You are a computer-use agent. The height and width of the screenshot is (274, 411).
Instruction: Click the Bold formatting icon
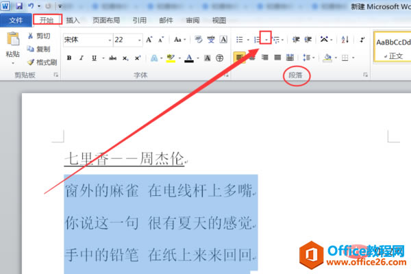coord(69,58)
